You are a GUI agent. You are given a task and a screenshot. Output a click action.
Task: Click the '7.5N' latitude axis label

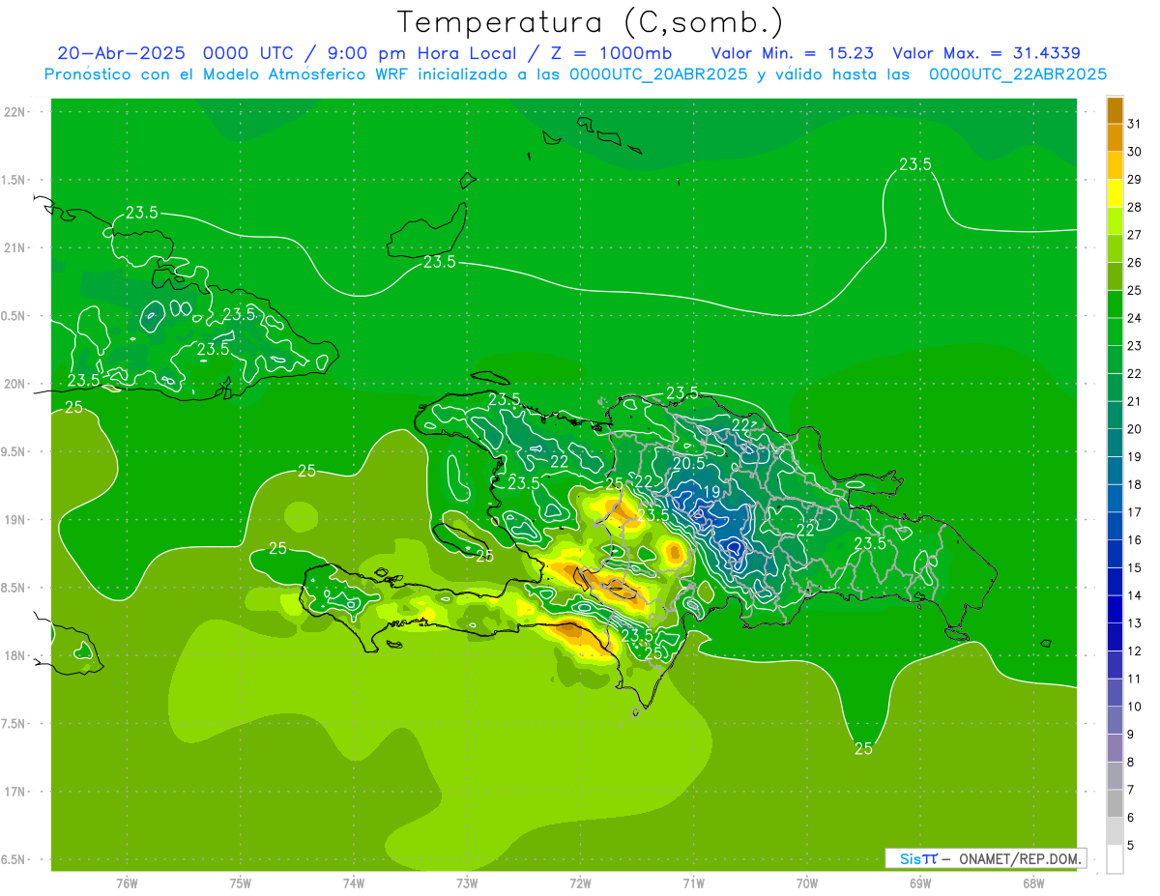tap(14, 724)
